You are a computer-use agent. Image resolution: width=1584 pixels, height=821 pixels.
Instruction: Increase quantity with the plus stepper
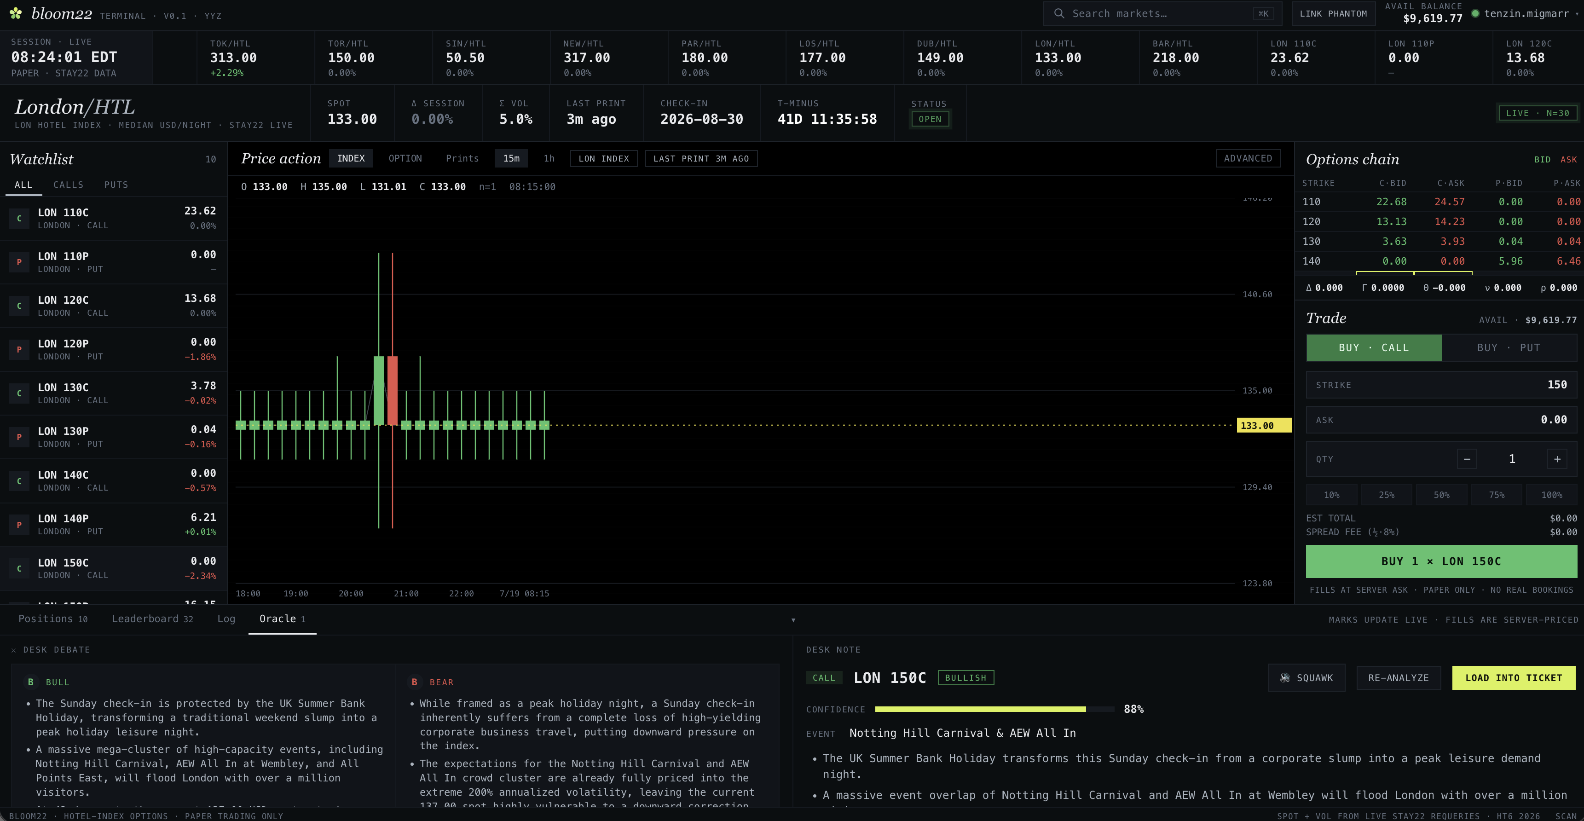coord(1557,459)
